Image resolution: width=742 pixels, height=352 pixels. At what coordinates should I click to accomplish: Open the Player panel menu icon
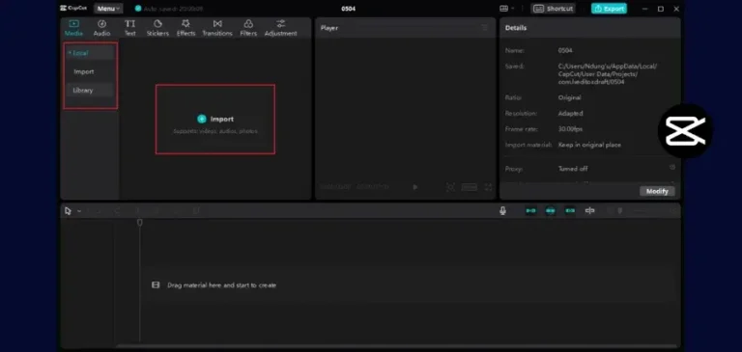pos(485,28)
